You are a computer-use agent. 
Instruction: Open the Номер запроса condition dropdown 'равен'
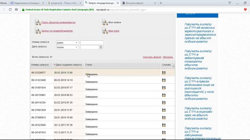pos(67,42)
